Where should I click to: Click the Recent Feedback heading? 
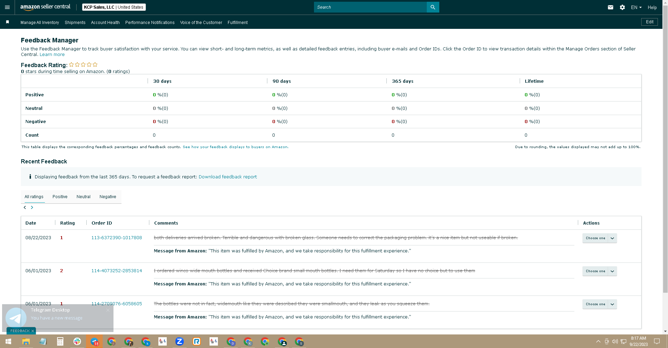tap(44, 162)
